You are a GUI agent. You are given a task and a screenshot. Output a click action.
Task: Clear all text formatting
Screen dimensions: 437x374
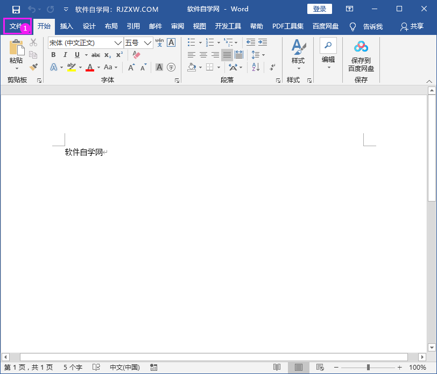[136, 55]
